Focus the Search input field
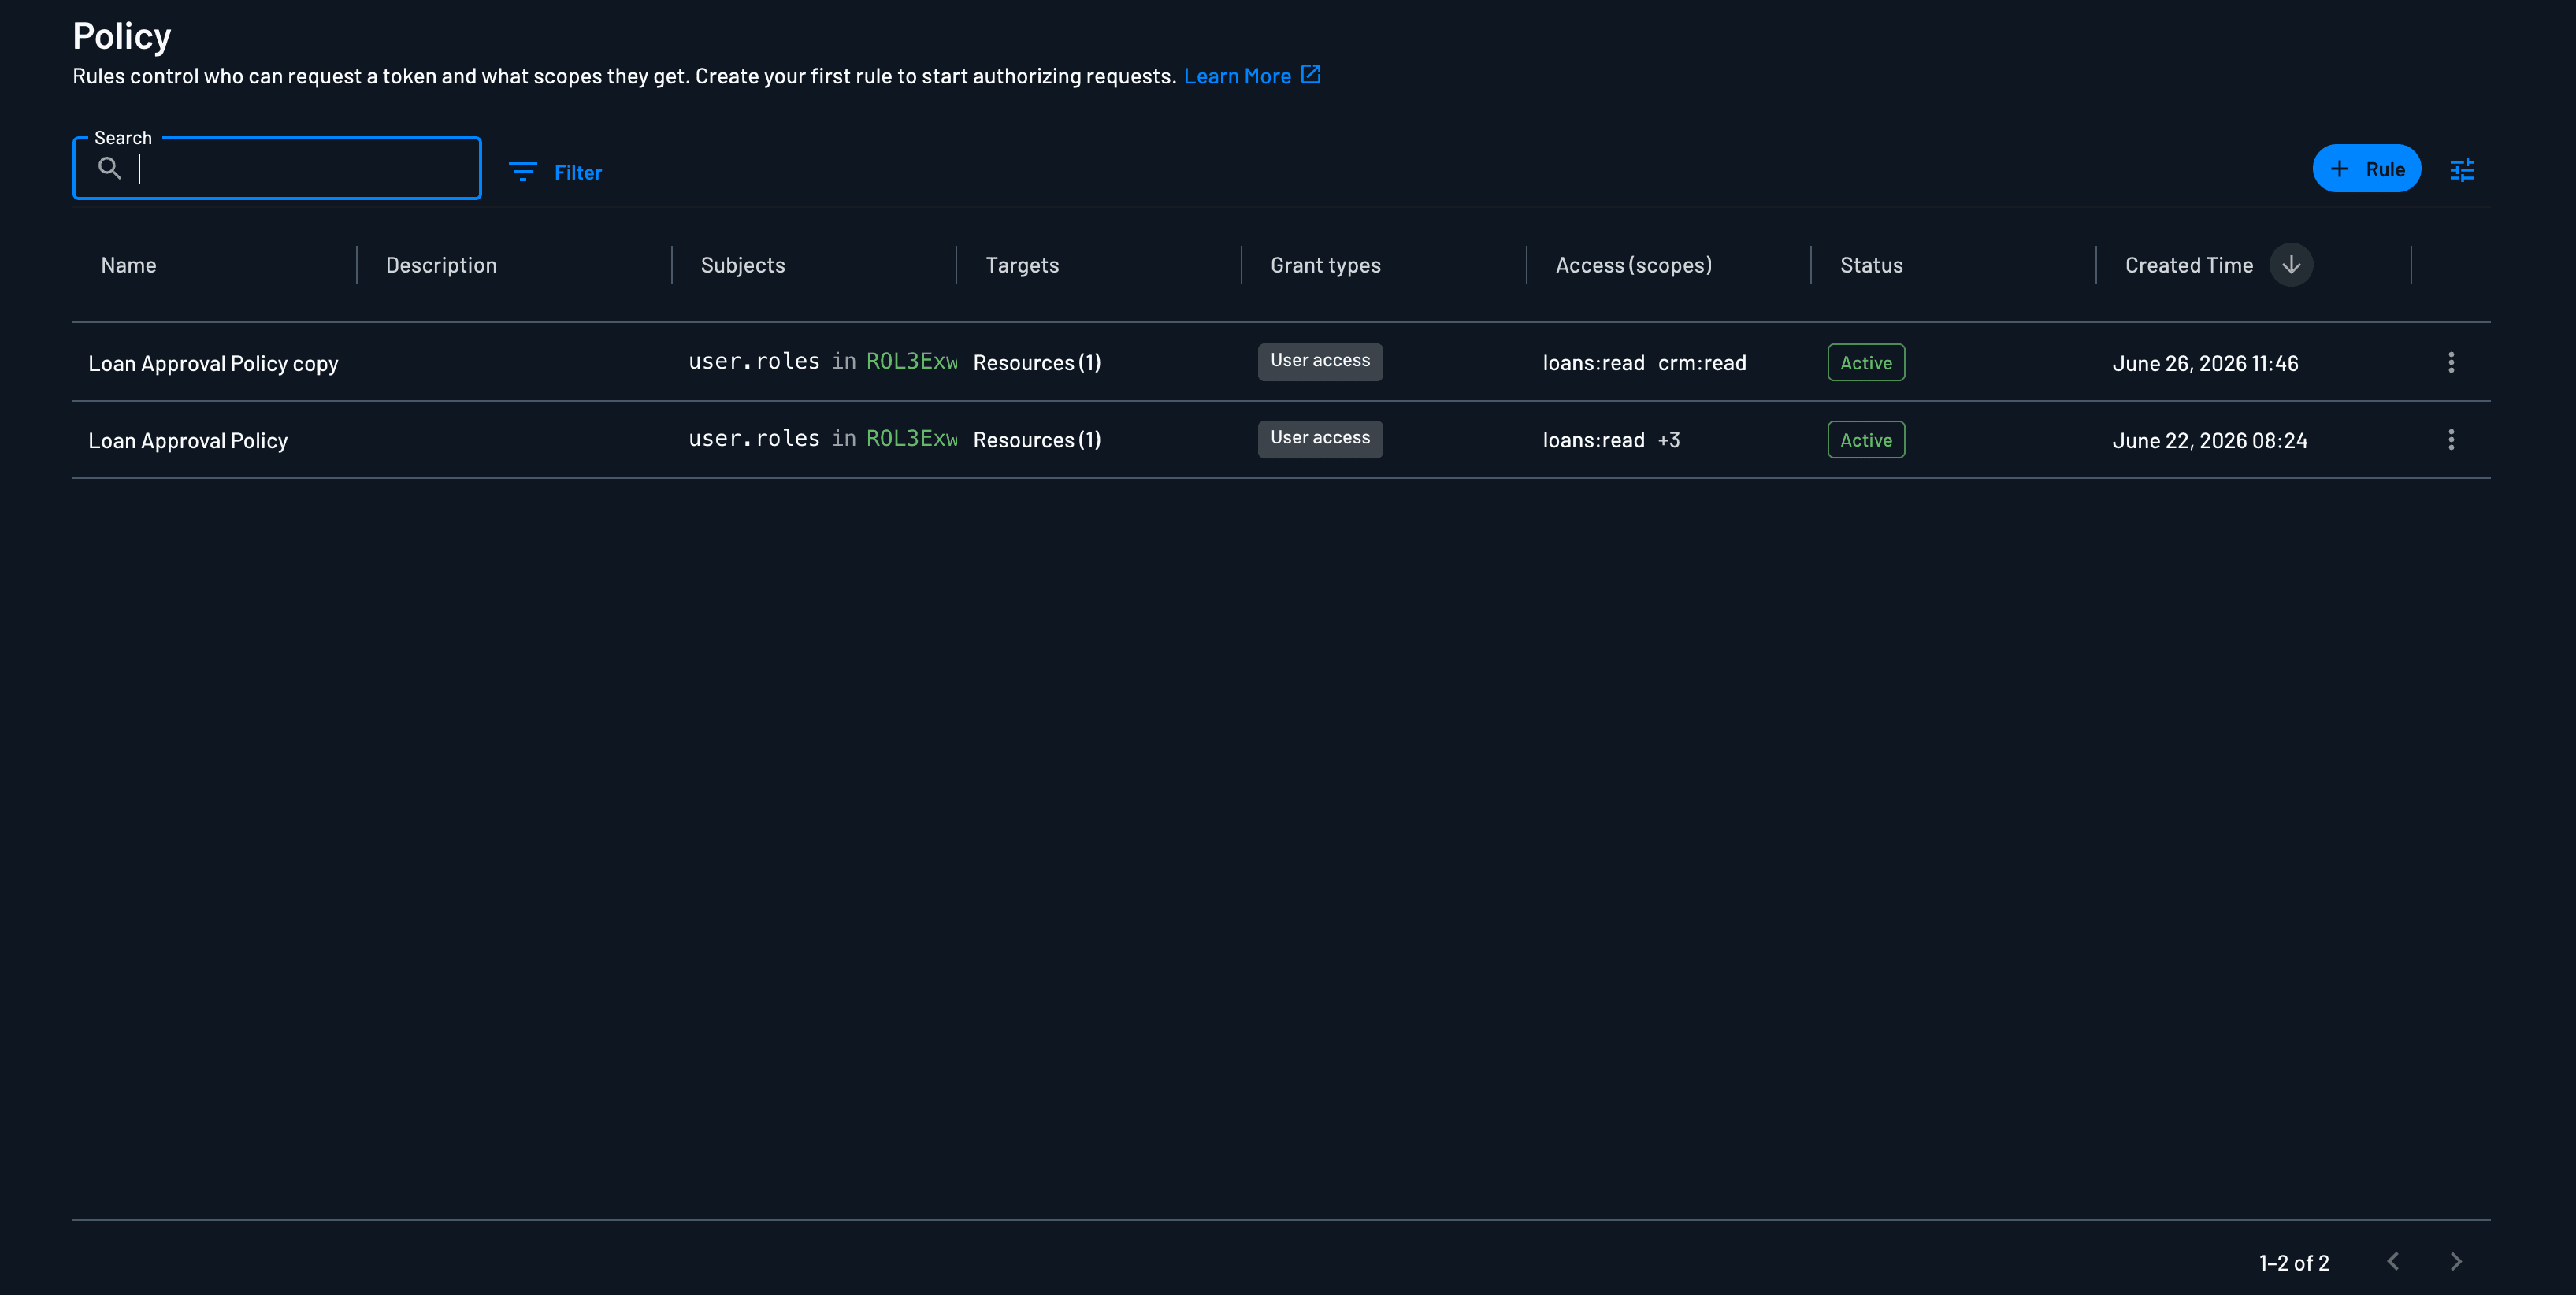The image size is (2576, 1295). tap(277, 169)
